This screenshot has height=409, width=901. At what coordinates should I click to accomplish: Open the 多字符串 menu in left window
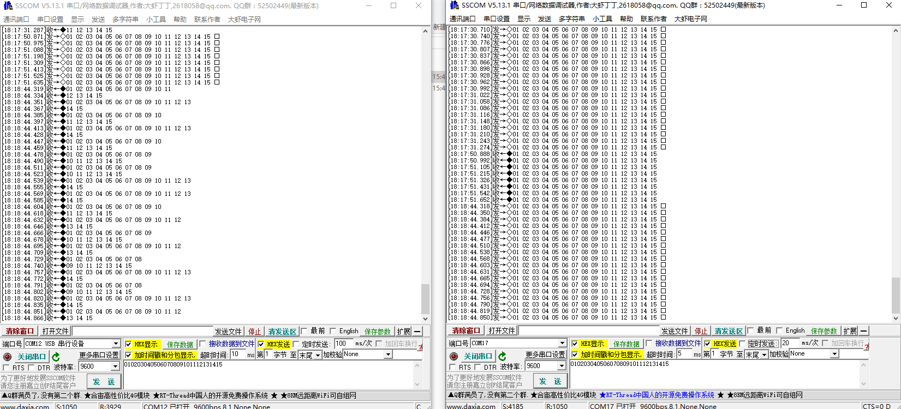[126, 20]
